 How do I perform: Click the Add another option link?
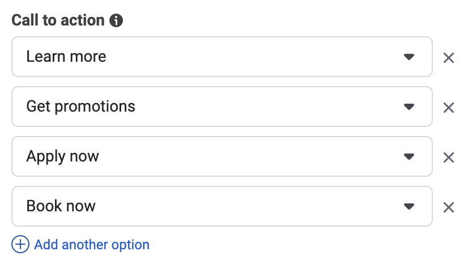click(x=92, y=245)
